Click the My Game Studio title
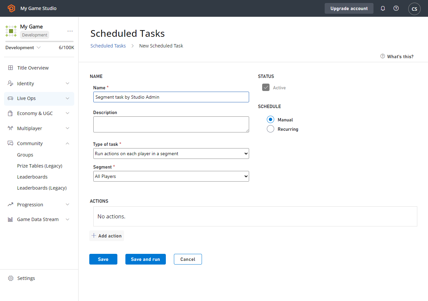The image size is (428, 301). click(x=38, y=8)
